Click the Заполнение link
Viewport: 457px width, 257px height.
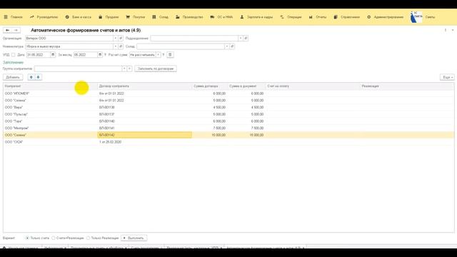coord(13,62)
